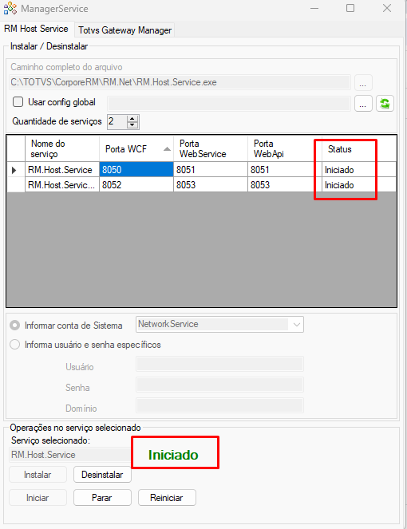
Task: Click the Desinstalar button
Action: pyautogui.click(x=102, y=475)
